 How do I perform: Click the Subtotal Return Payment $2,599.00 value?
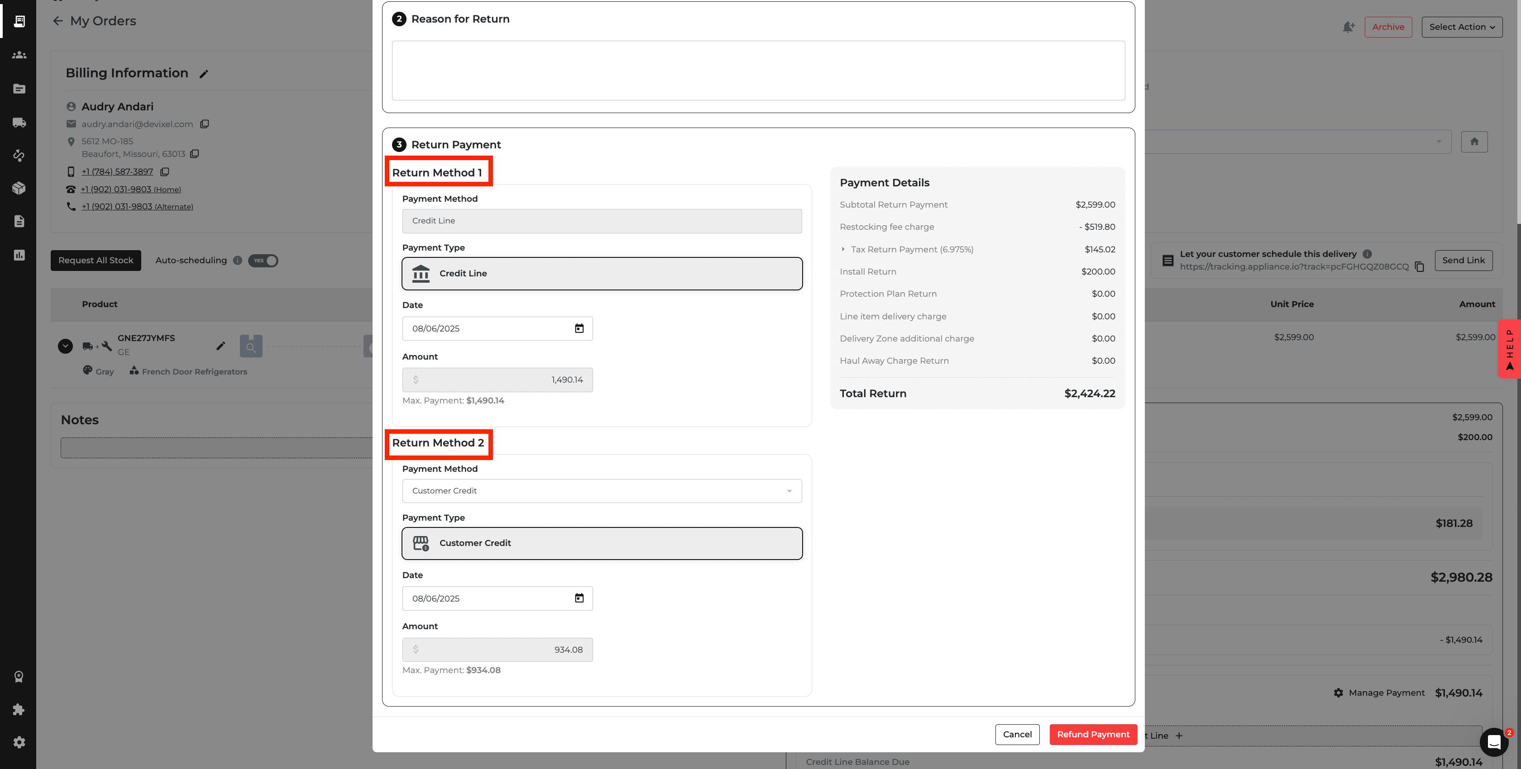pos(1095,205)
